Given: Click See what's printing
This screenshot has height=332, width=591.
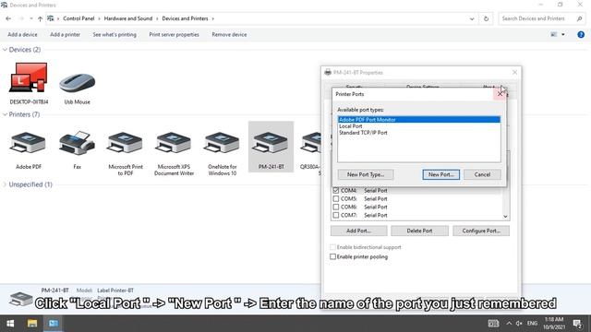Looking at the screenshot, I should (115, 35).
